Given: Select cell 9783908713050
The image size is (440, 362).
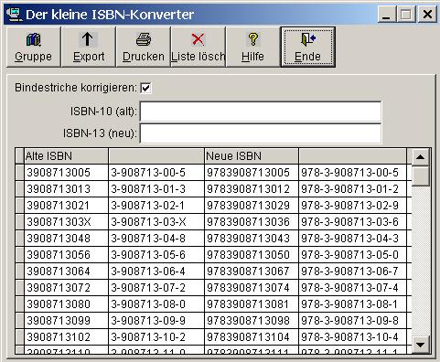Looking at the screenshot, I should 252,255.
